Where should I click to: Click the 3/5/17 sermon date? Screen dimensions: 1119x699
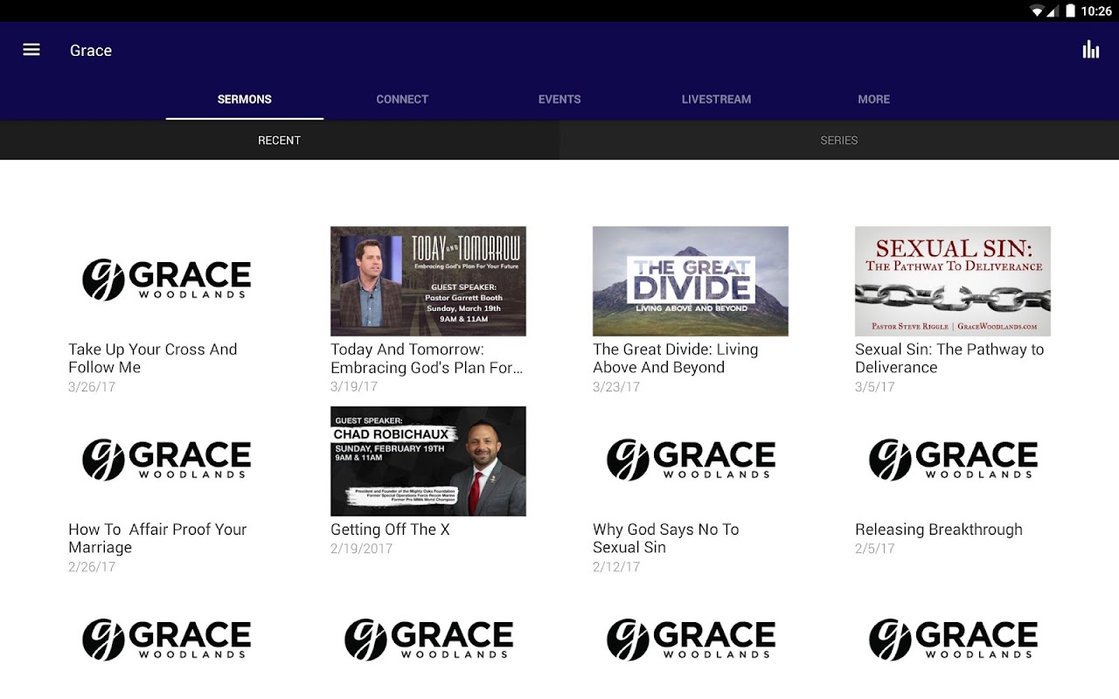click(x=875, y=387)
